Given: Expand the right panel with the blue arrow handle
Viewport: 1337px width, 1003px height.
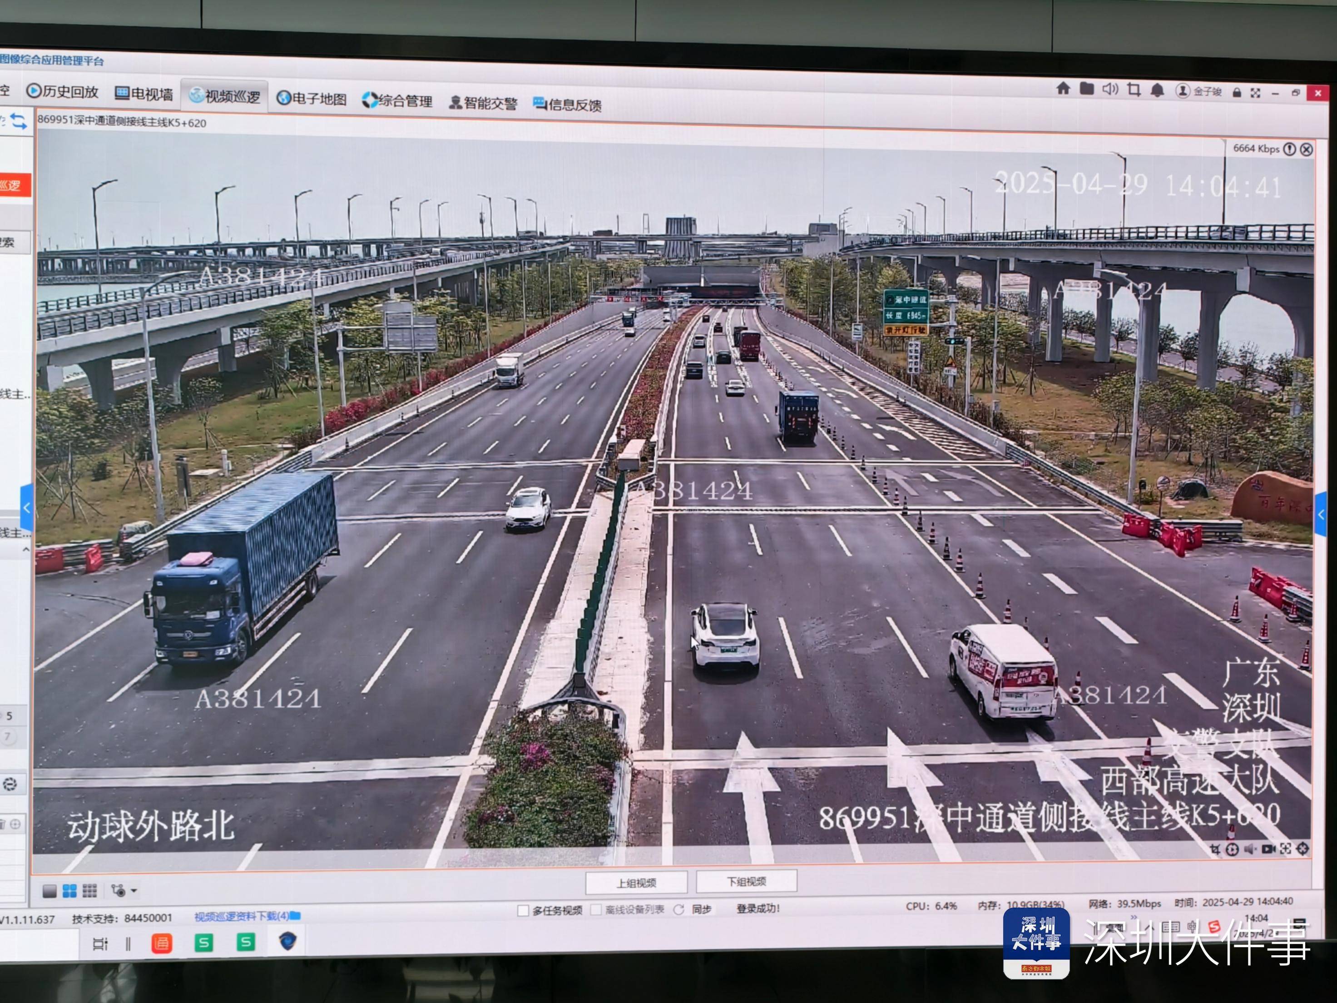Looking at the screenshot, I should point(1321,515).
